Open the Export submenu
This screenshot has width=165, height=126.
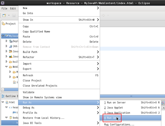click(59, 69)
